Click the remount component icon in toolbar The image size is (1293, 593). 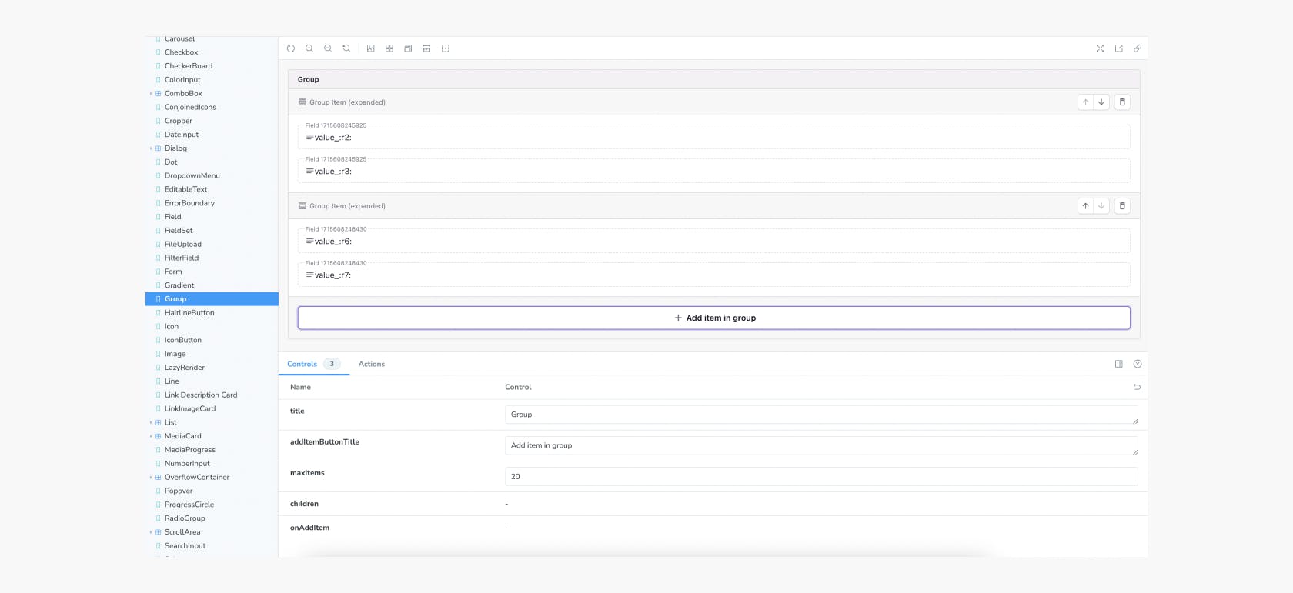tap(291, 48)
